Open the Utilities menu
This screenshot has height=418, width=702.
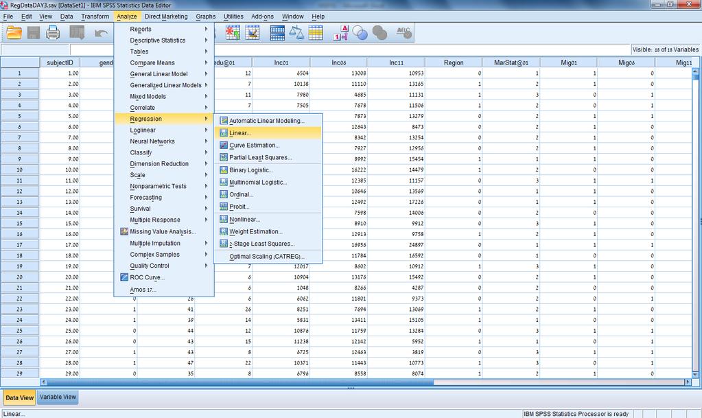[233, 16]
